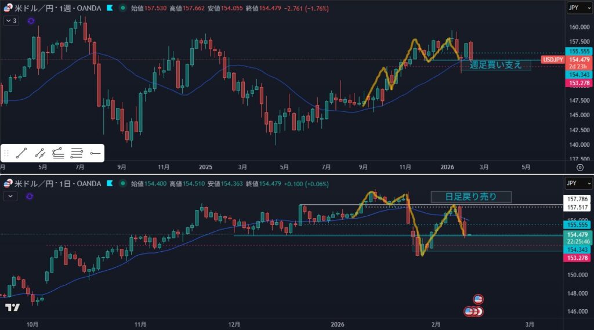Image resolution: width=594 pixels, height=330 pixels.
Task: Select the trend line drawing tool
Action: (21, 154)
